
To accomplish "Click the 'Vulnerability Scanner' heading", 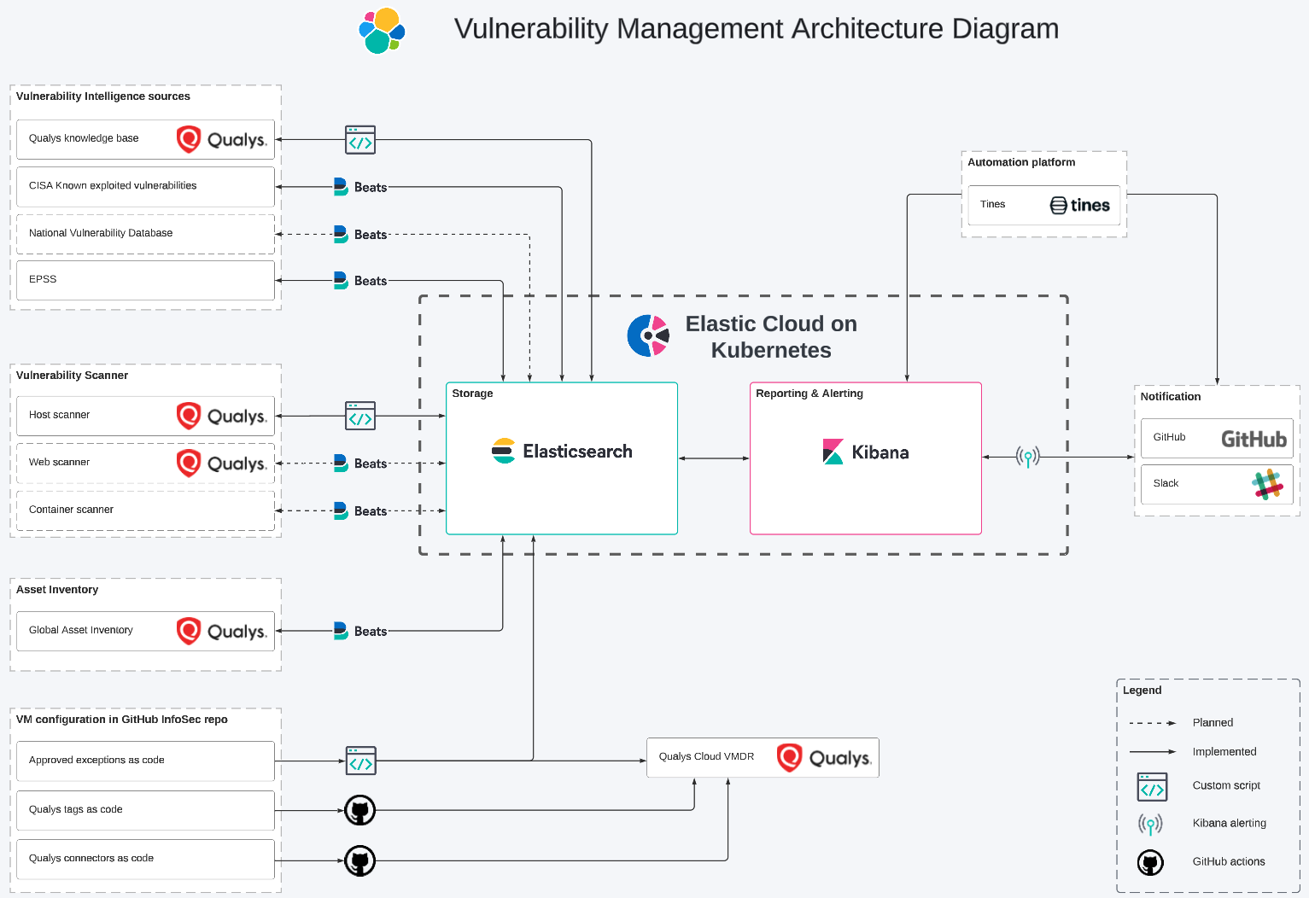I will click(x=72, y=376).
